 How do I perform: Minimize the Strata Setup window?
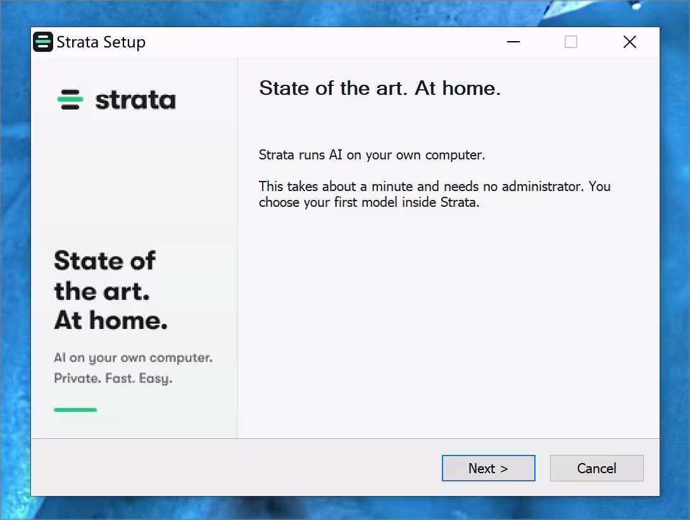coord(513,42)
